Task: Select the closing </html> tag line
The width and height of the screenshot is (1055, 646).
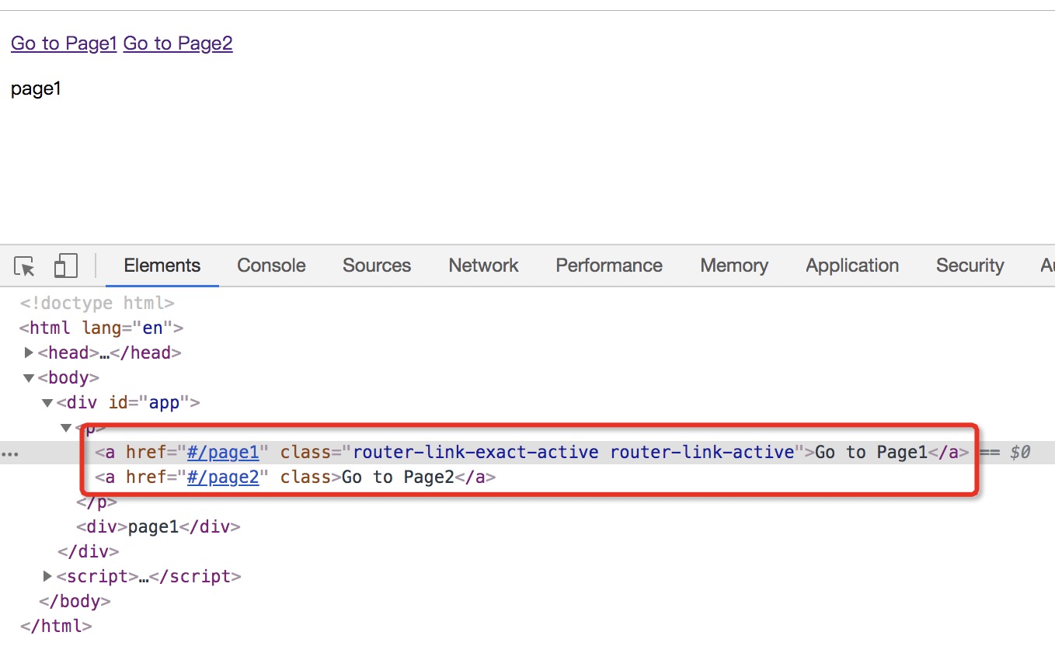Action: pyautogui.click(x=56, y=625)
